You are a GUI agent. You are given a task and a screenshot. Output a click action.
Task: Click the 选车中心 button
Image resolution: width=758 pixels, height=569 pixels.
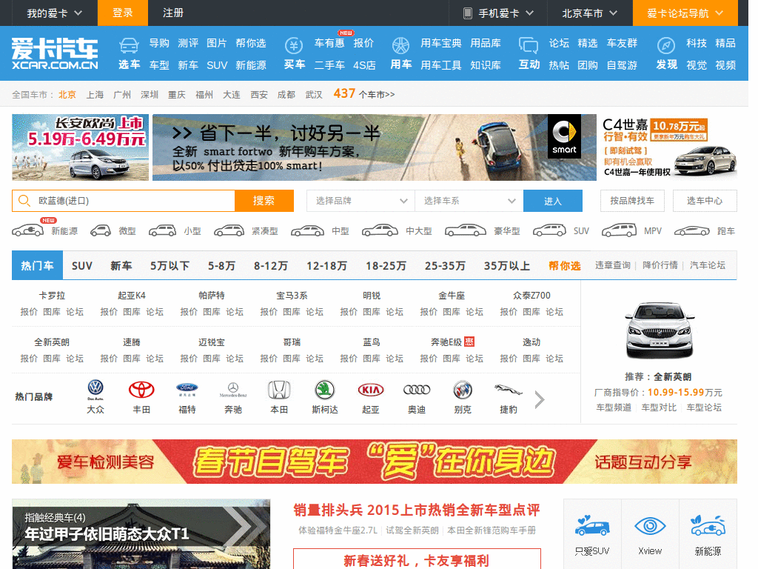(x=705, y=201)
